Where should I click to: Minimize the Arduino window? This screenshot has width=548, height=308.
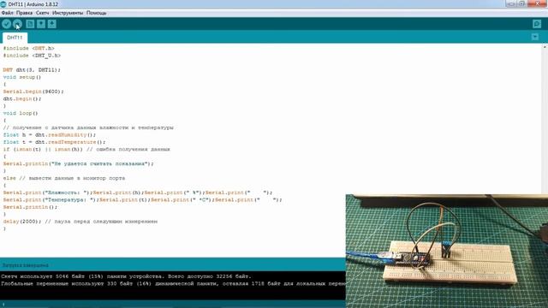coord(511,3)
